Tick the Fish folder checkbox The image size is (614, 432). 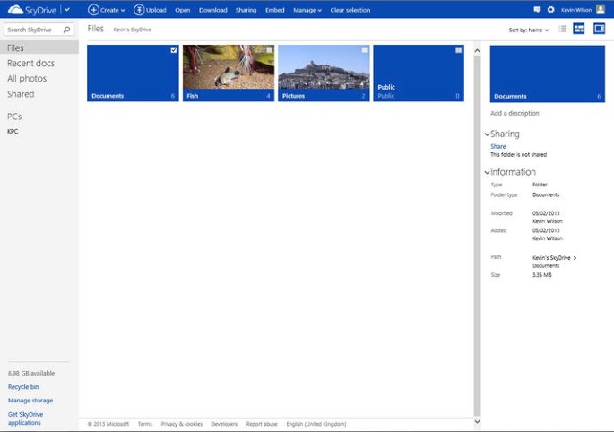(x=269, y=50)
